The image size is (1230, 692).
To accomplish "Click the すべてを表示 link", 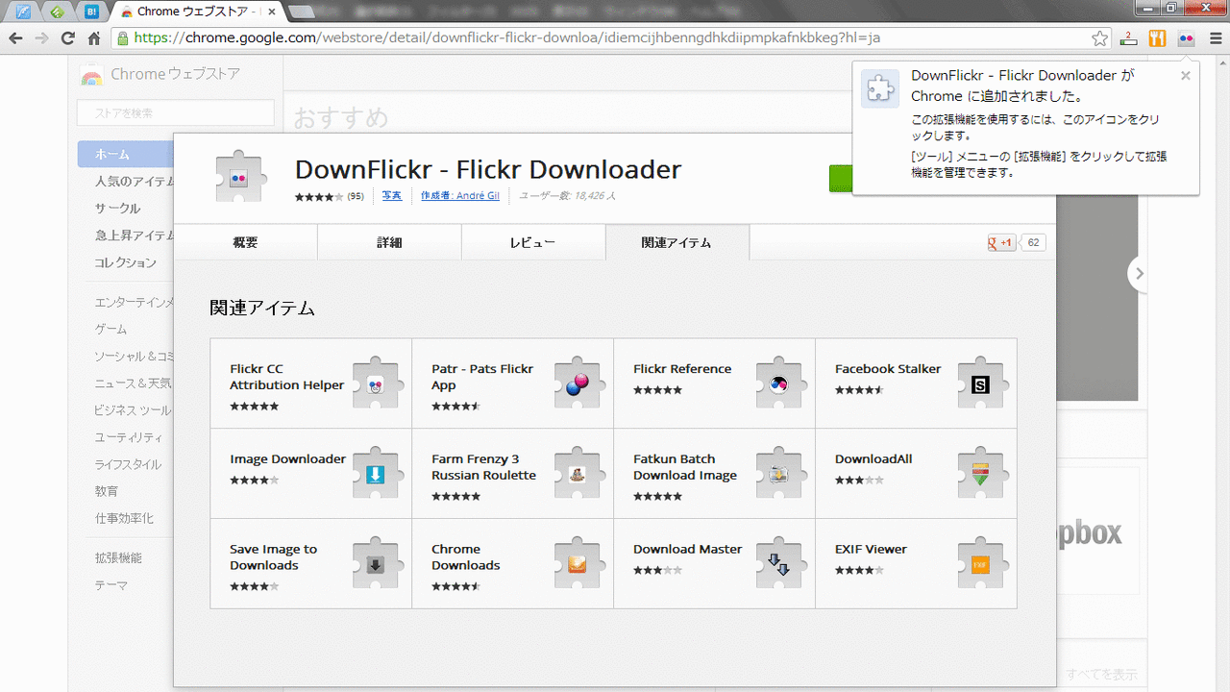I will [x=1102, y=674].
